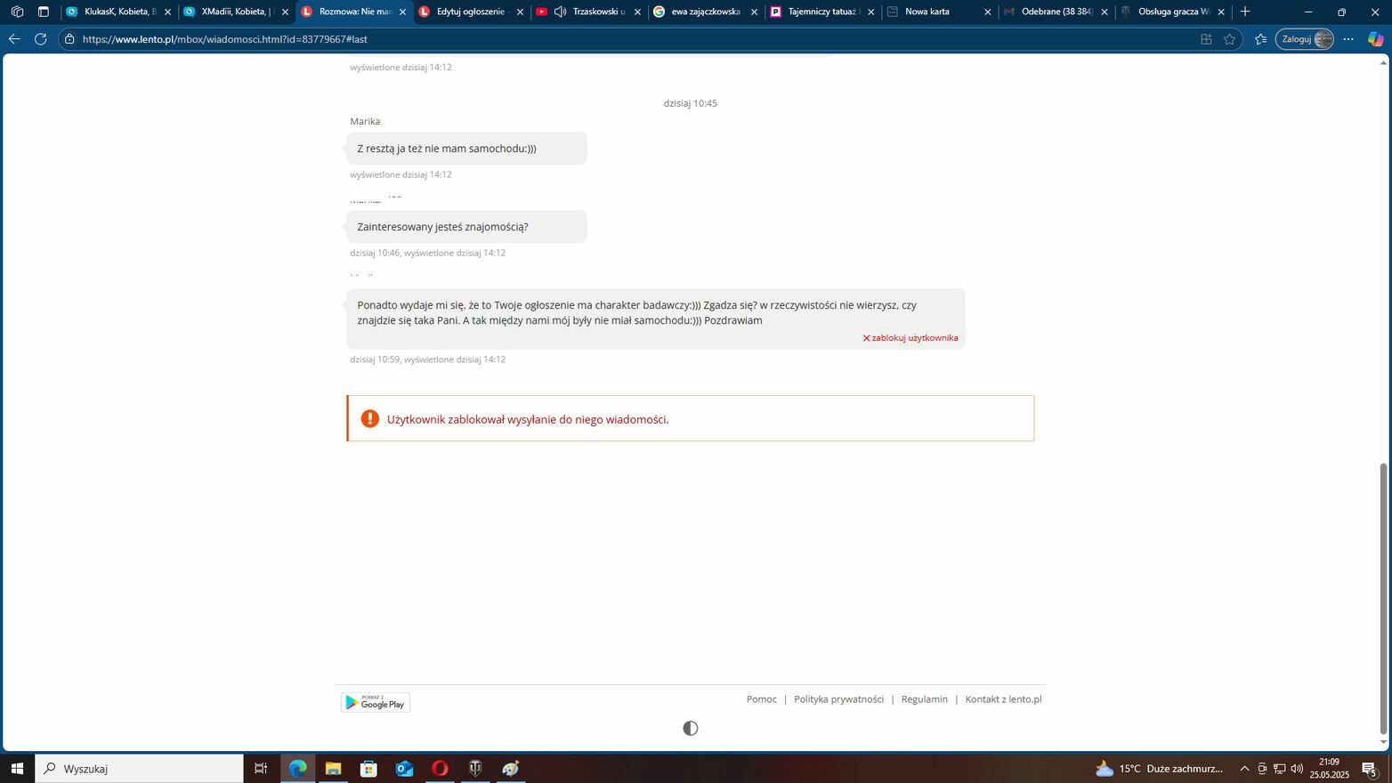Open Microsoft Store from the taskbar
Image resolution: width=1392 pixels, height=783 pixels.
(x=368, y=768)
